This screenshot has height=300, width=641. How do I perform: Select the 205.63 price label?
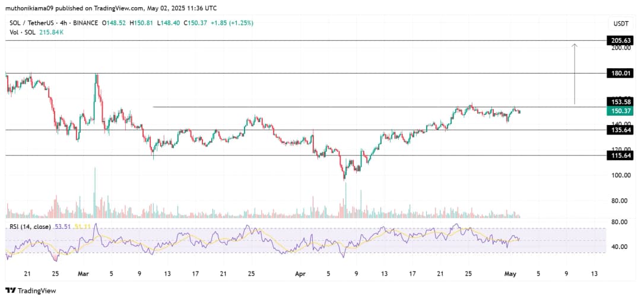coord(618,40)
